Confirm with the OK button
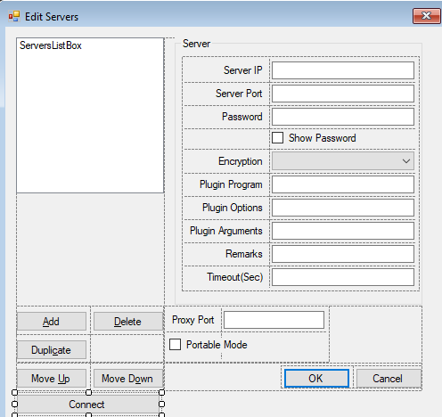This screenshot has height=417, width=442. pyautogui.click(x=316, y=379)
